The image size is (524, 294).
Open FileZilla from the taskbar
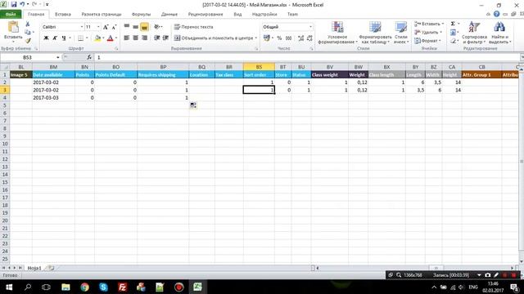coord(122,287)
